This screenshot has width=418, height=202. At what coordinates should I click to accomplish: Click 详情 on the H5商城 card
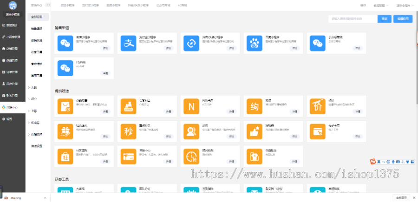105,73
